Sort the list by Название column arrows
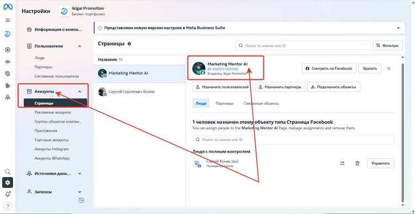 point(121,60)
